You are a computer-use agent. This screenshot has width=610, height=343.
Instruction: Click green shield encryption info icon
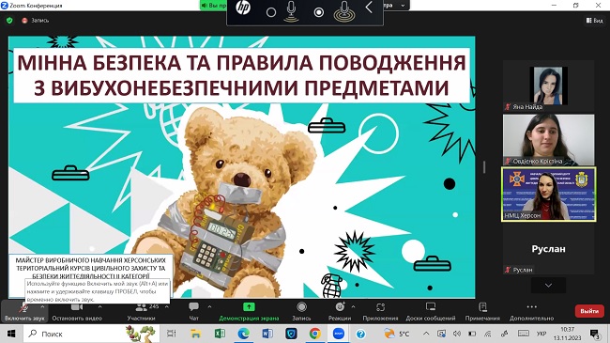(x=9, y=21)
